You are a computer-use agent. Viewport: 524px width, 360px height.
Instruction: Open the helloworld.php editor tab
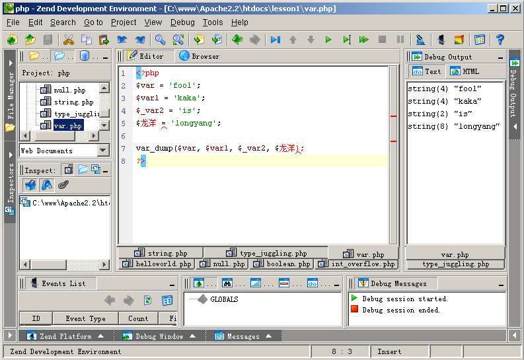157,264
